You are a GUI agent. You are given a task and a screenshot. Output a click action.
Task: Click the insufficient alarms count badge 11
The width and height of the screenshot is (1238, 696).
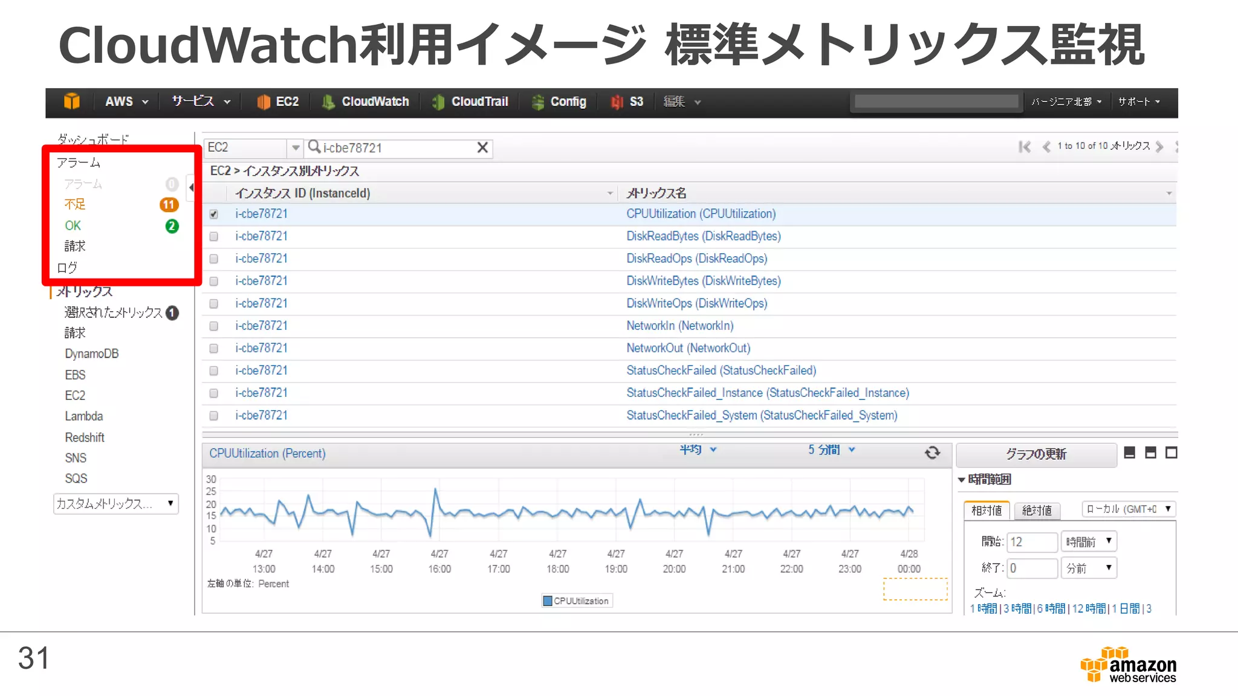click(169, 205)
